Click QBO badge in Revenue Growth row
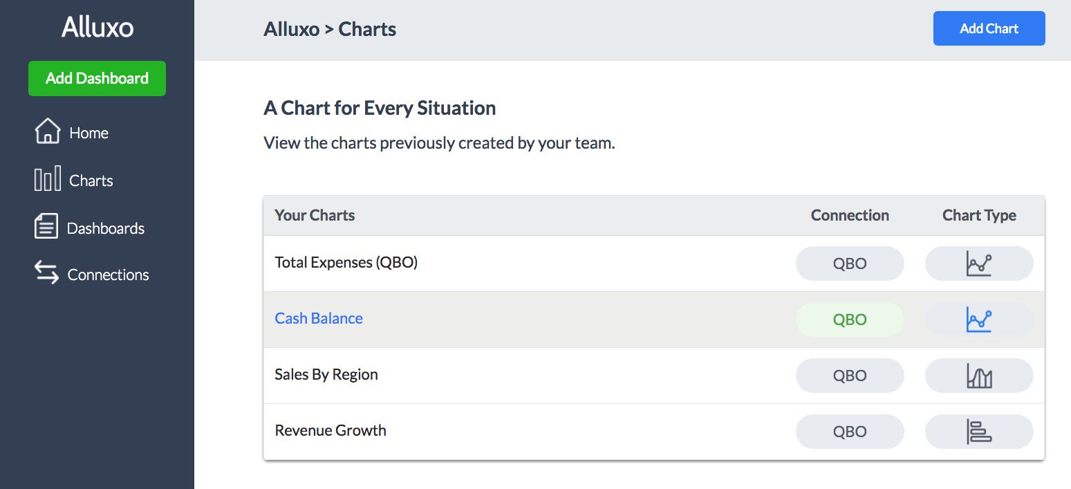Image resolution: width=1071 pixels, height=489 pixels. point(850,432)
